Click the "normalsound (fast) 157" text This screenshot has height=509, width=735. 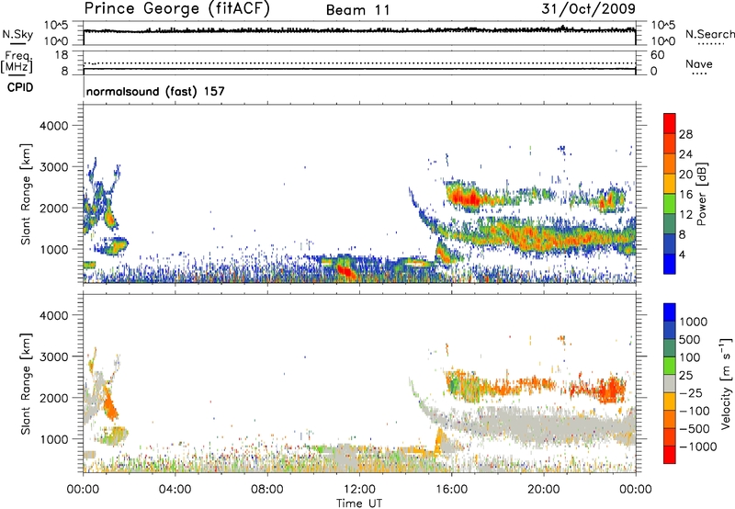pos(155,91)
